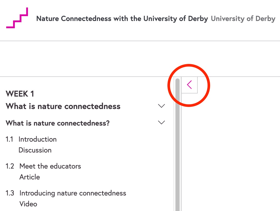Click step number 1.1

point(9,139)
